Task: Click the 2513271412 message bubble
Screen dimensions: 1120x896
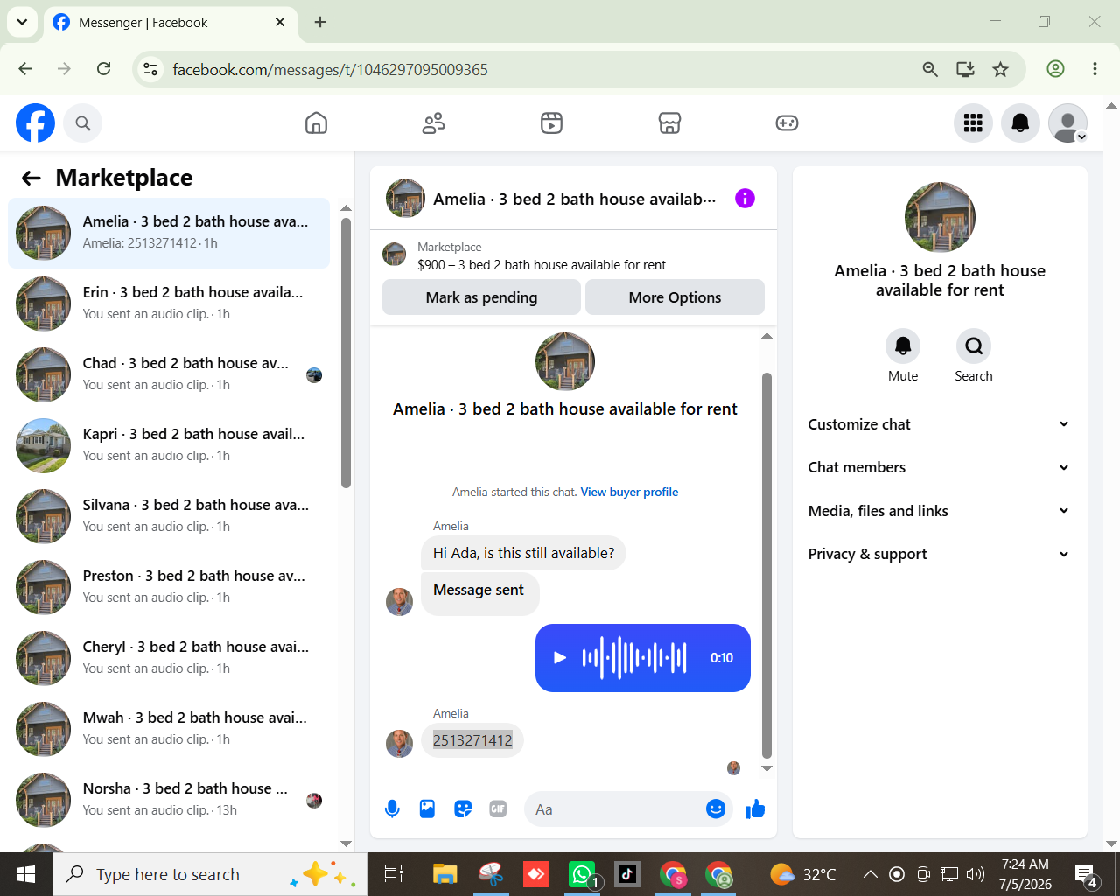Action: pos(472,740)
